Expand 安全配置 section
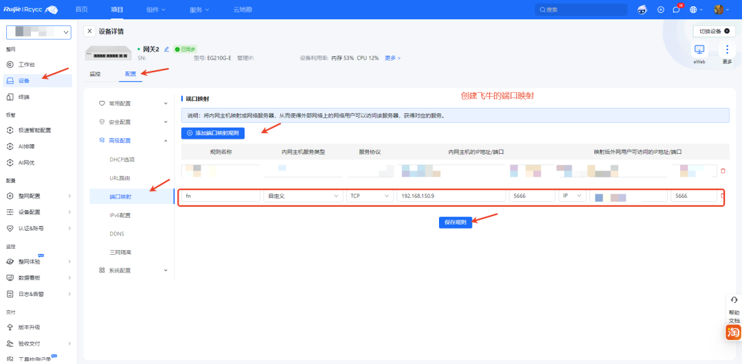This screenshot has width=742, height=364. point(133,122)
